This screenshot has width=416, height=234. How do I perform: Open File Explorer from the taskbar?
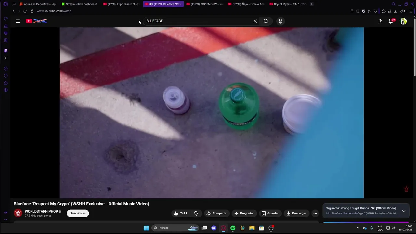[x=252, y=228]
